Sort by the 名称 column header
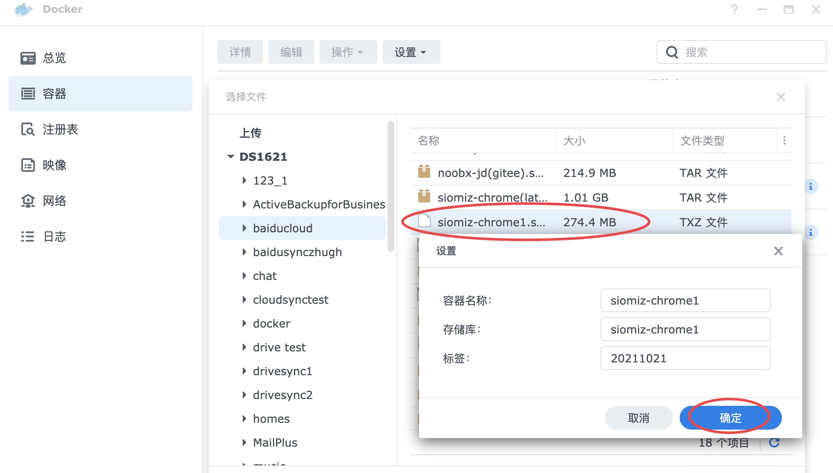Viewport: 833px width, 473px height. [483, 140]
